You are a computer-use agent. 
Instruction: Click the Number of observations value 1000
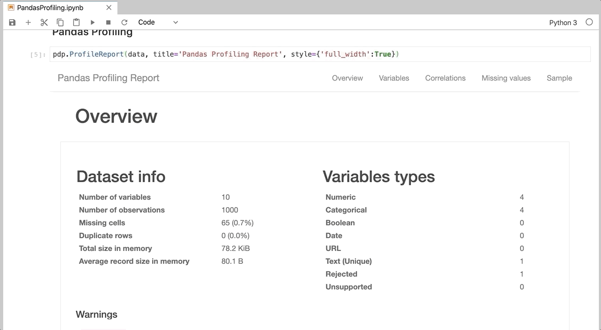230,210
